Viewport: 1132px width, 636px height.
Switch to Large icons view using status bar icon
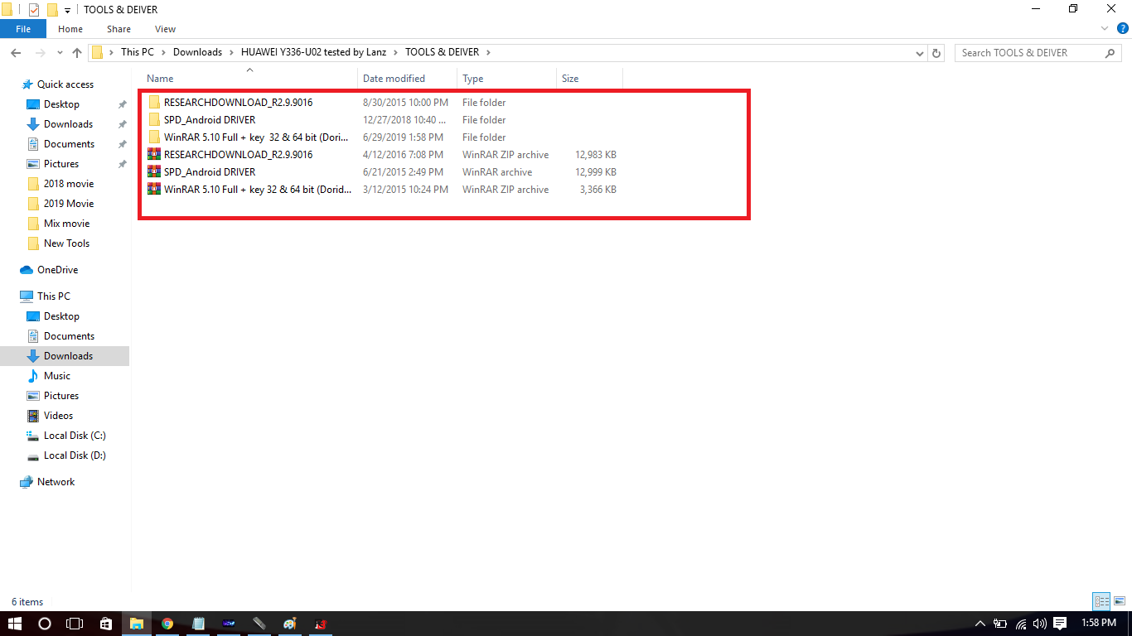coord(1119,602)
